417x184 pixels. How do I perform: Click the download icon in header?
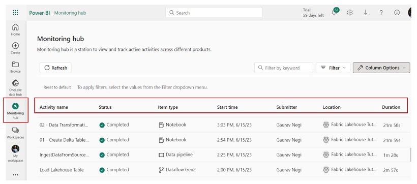[x=366, y=13]
